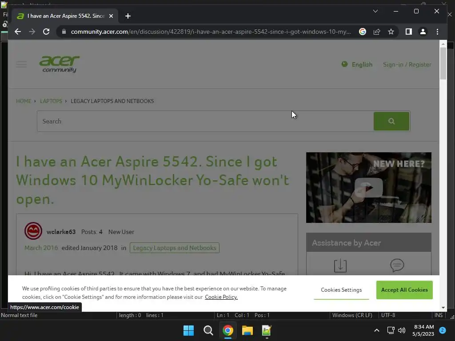The image size is (455, 341).
Task: Bookmark this page with the star icon
Action: click(x=391, y=32)
